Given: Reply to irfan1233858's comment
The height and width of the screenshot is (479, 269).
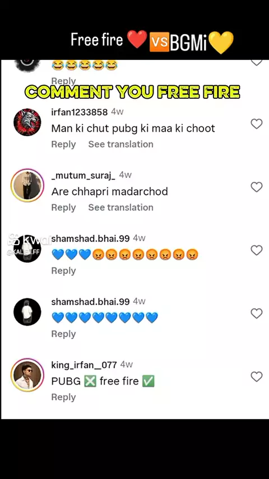Looking at the screenshot, I should (x=63, y=144).
